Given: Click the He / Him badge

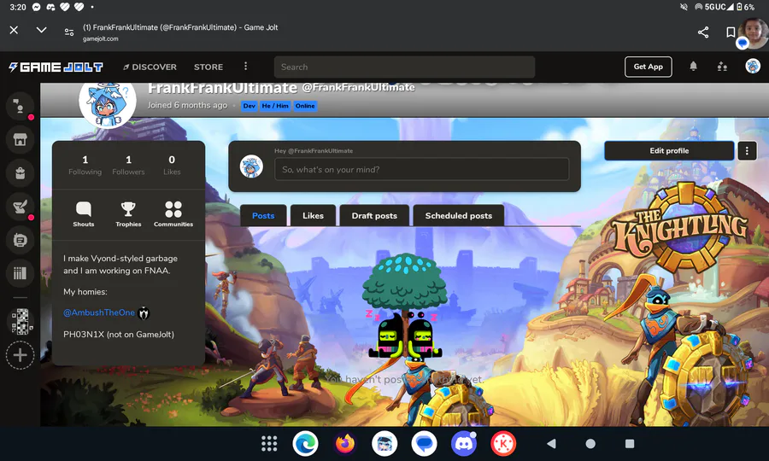Looking at the screenshot, I should click(x=275, y=106).
